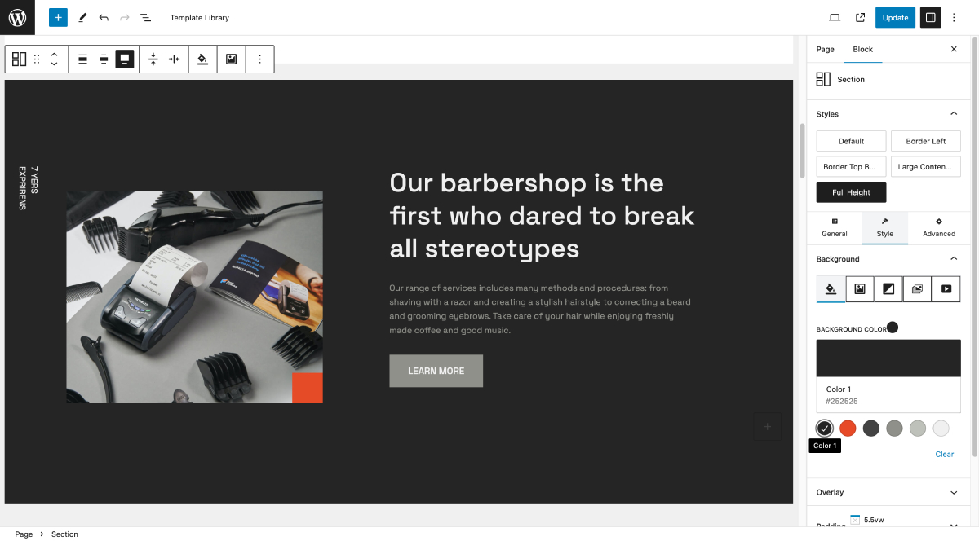Viewport: 979px width, 541px height.
Task: Open vertical spacing tool in block toolbar
Action: point(153,59)
